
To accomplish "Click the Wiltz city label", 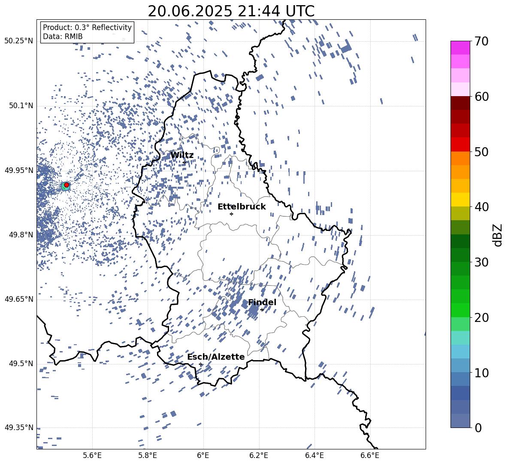I will tap(182, 155).
